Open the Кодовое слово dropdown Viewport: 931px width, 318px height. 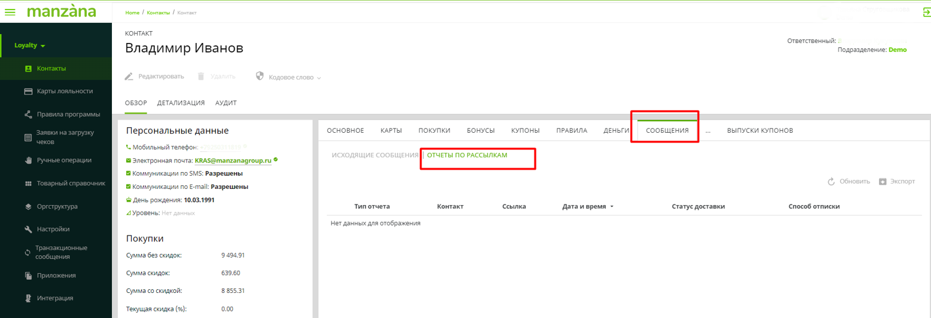coord(289,77)
